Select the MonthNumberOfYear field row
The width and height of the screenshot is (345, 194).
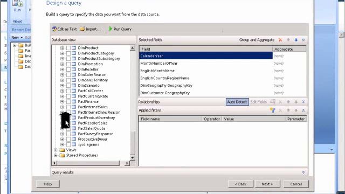[206, 64]
